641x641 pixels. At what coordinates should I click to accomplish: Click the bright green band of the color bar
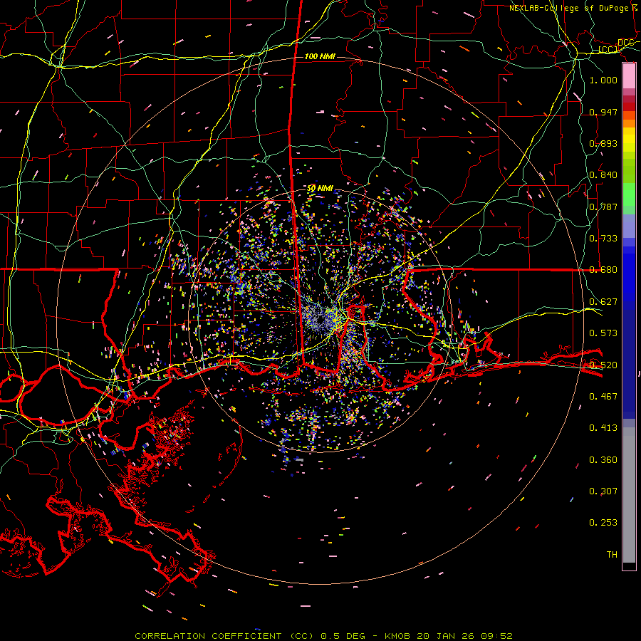(629, 194)
